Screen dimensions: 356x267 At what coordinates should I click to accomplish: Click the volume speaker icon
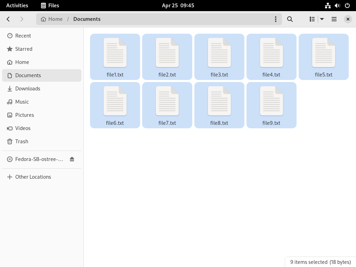coord(337,6)
